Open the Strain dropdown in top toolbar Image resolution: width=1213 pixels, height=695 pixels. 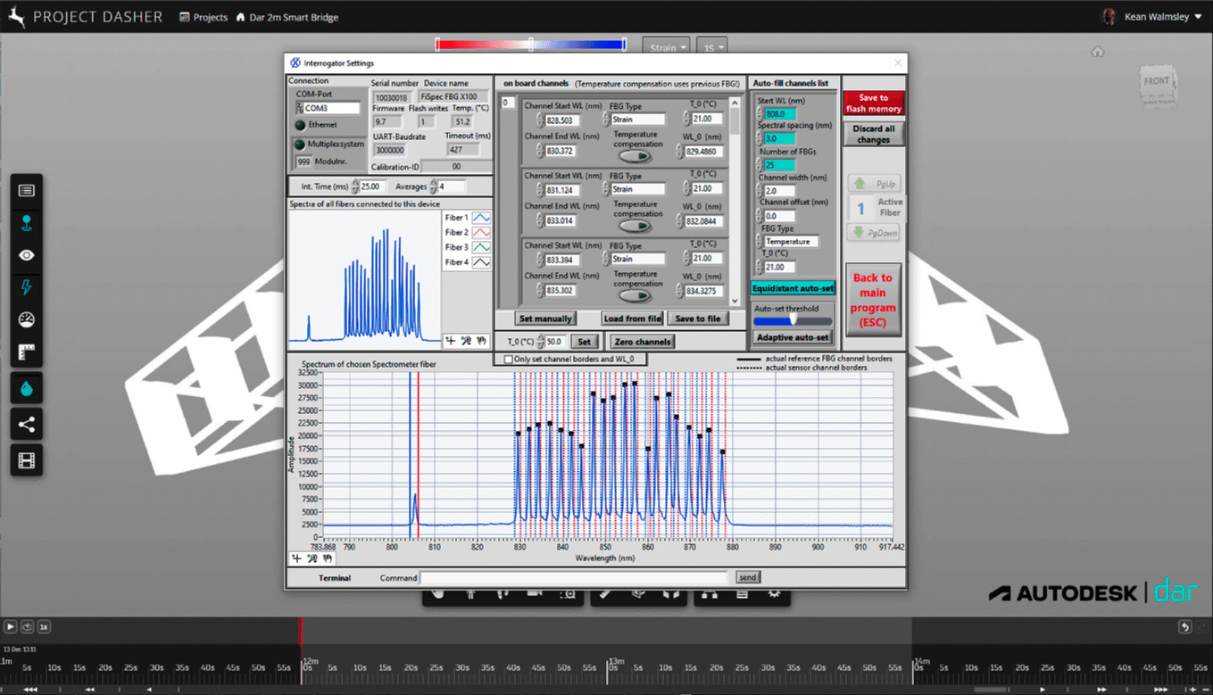tap(667, 47)
